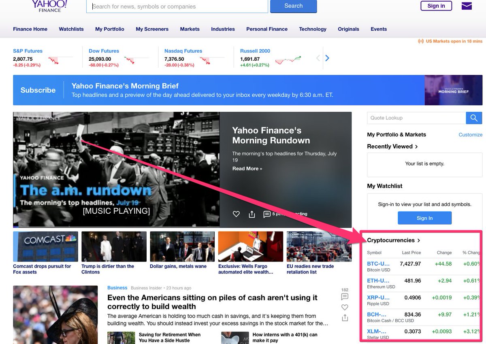The height and width of the screenshot is (344, 486).
Task: Like the cash savings article heart icon
Action: click(345, 307)
